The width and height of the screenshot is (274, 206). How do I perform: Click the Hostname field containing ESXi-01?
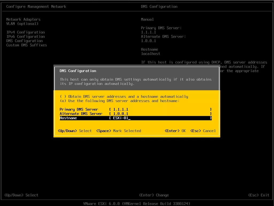click(160, 118)
